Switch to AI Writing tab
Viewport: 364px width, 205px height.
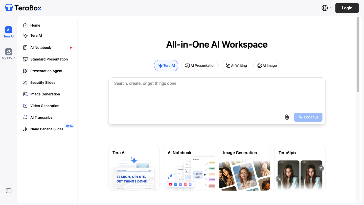pos(236,66)
